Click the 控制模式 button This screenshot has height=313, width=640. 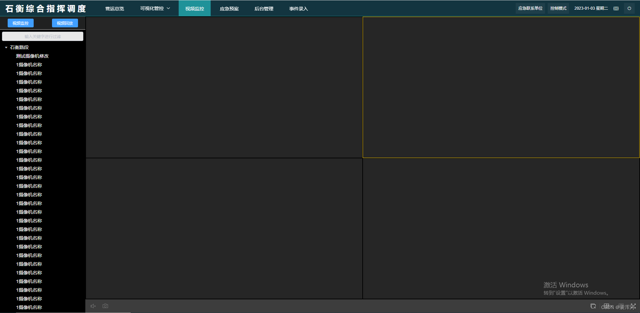[x=558, y=8]
